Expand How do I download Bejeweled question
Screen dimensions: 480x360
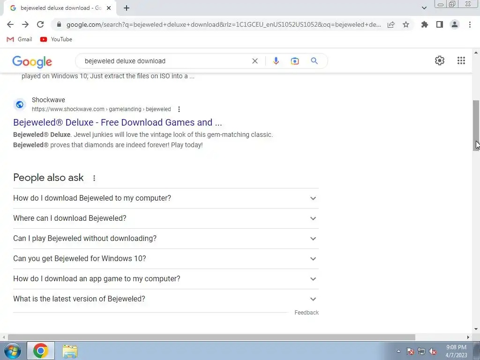tap(166, 198)
